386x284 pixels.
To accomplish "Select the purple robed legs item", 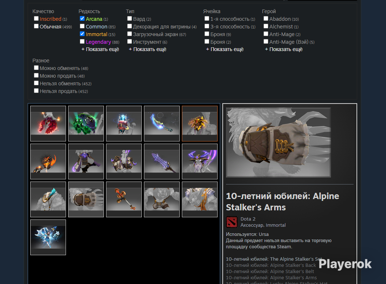I will point(86,162).
